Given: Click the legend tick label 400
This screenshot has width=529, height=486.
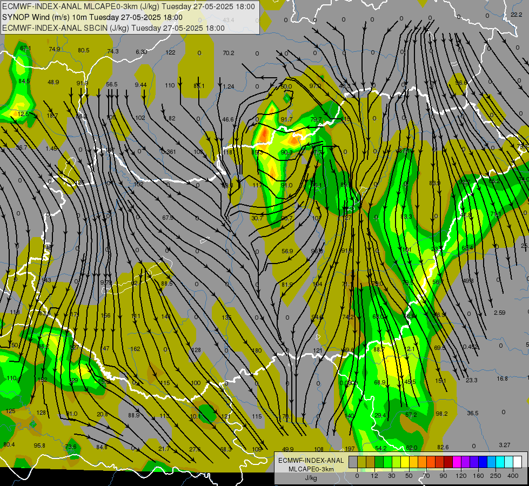Looking at the screenshot, I should pyautogui.click(x=513, y=476).
